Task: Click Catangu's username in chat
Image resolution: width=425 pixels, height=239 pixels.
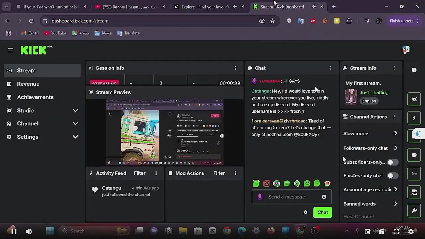Action: point(261,91)
